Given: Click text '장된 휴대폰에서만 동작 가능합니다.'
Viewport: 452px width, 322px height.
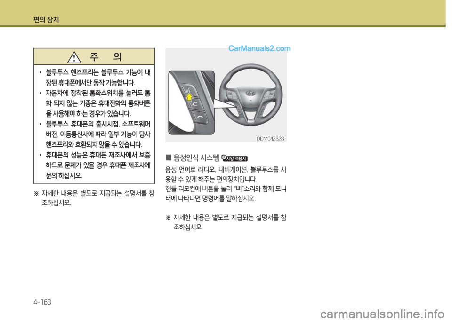Looking at the screenshot, I should tap(90, 83).
